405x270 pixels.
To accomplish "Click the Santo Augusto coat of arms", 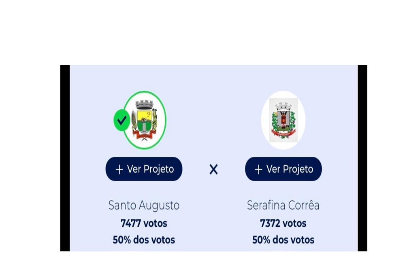I will (x=144, y=120).
